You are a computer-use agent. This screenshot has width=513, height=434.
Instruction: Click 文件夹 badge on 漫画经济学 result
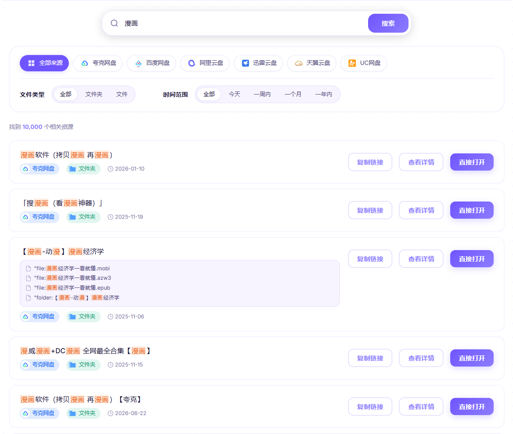(83, 317)
